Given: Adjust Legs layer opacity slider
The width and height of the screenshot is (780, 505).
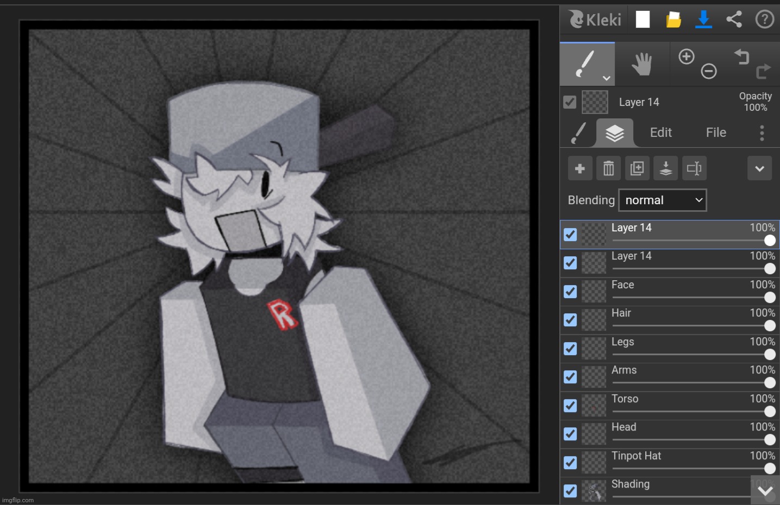Looking at the screenshot, I should pos(694,355).
